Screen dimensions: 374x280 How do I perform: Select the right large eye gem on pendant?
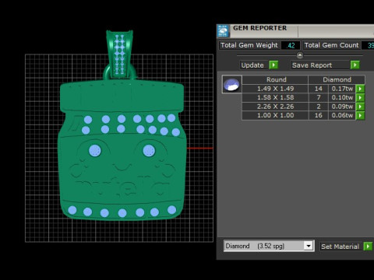[x=149, y=151]
